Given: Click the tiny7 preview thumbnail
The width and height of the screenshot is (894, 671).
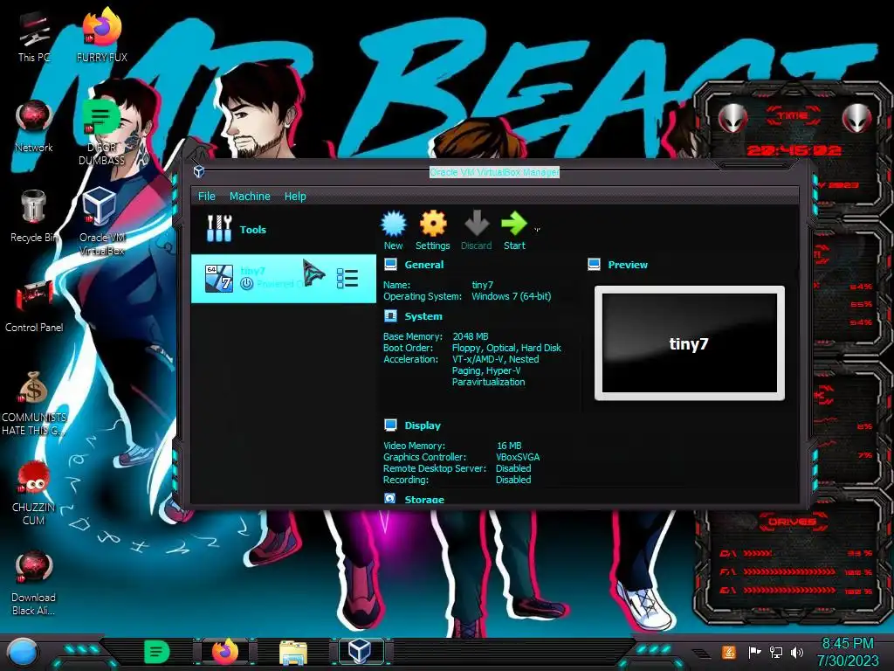Looking at the screenshot, I should pyautogui.click(x=690, y=342).
